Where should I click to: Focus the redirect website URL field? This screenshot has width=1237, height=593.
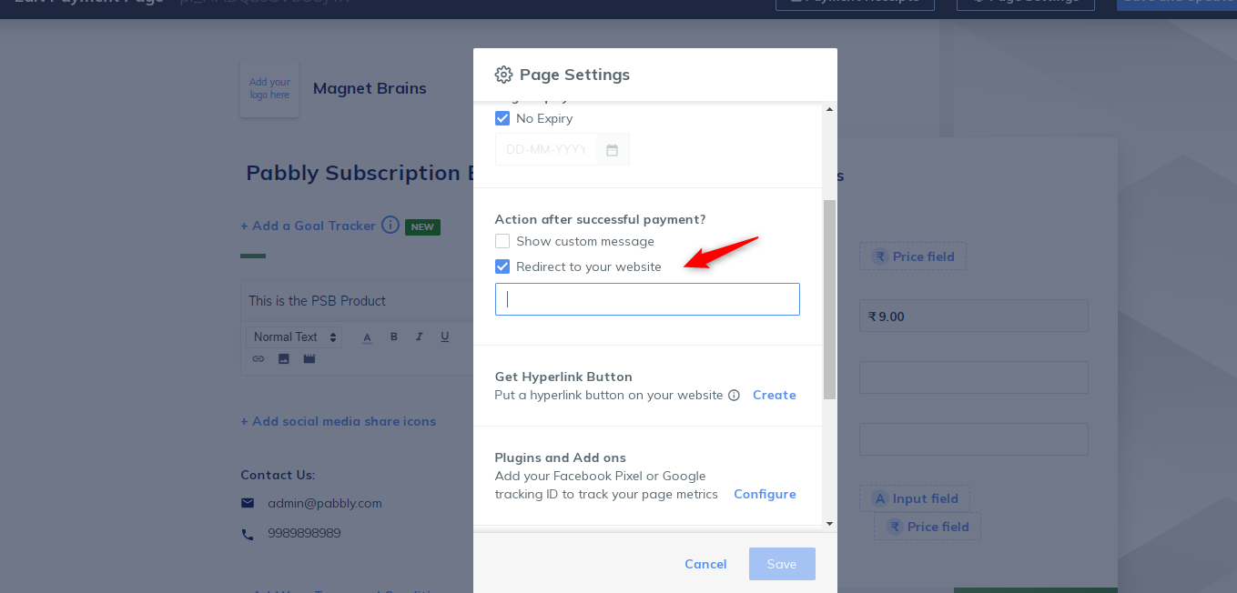click(647, 299)
